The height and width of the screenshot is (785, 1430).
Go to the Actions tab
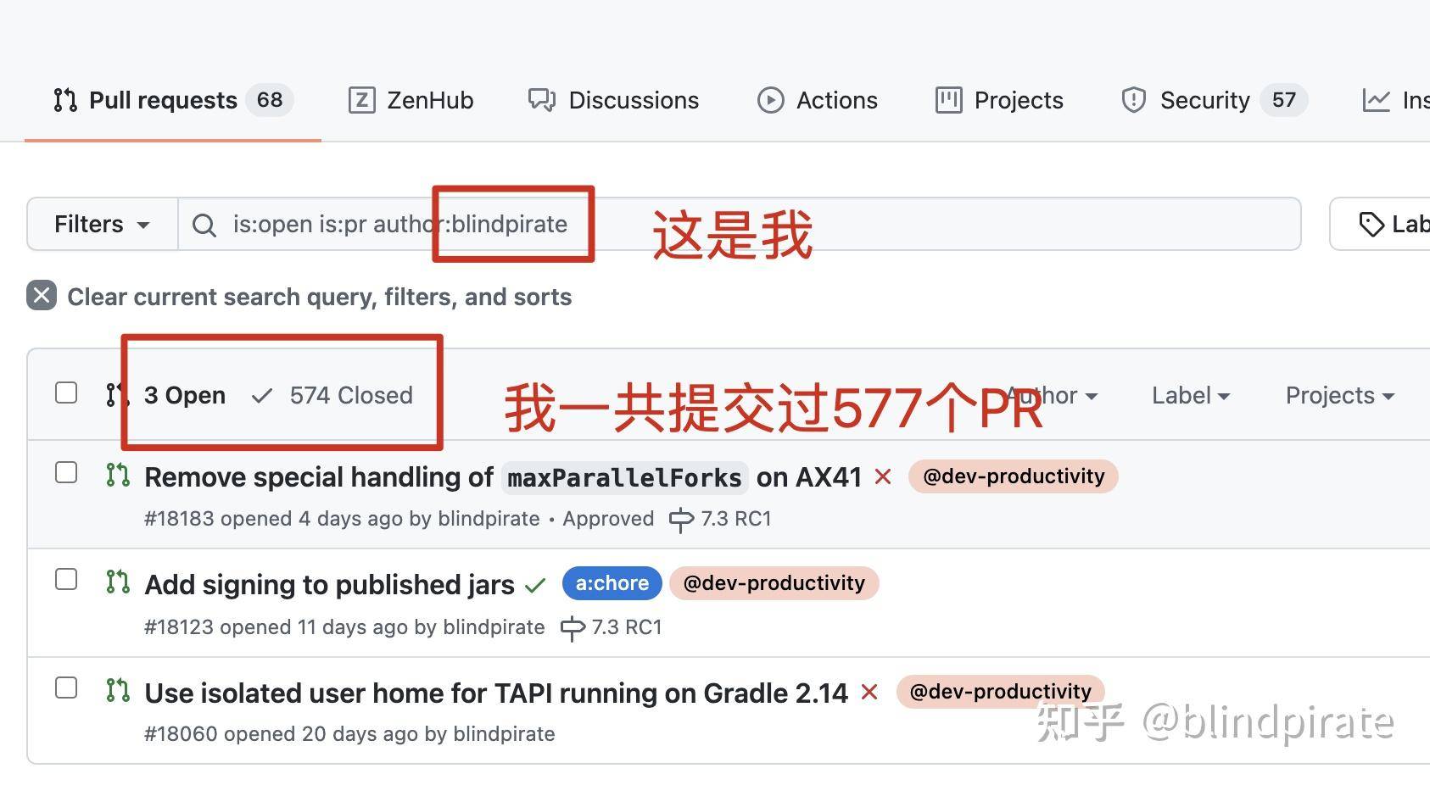pos(818,100)
